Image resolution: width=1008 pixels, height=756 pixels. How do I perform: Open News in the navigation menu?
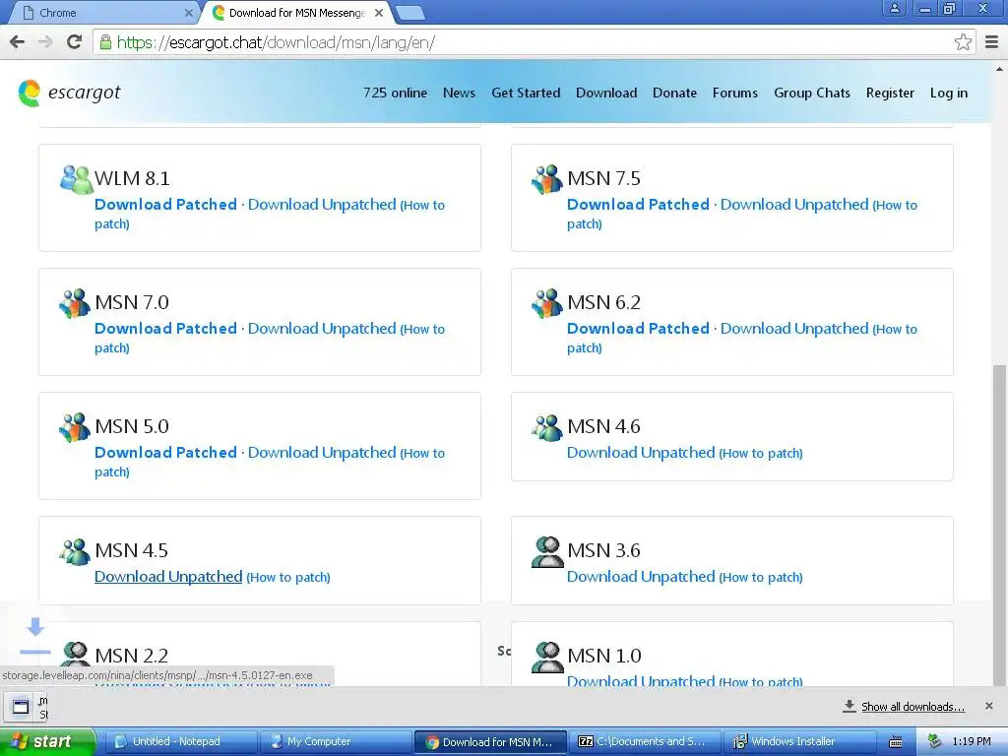tap(459, 93)
